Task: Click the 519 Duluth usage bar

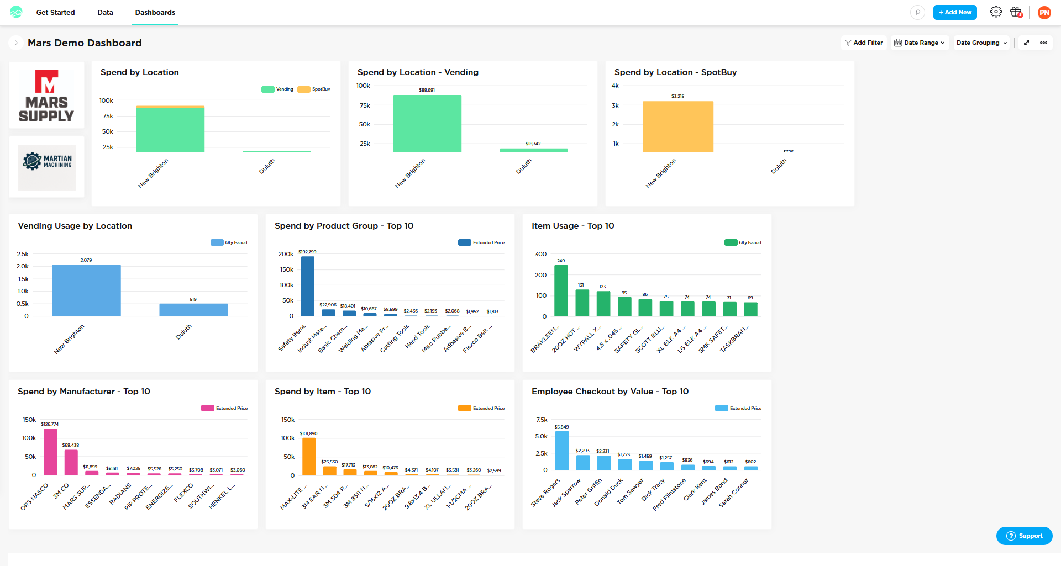Action: click(193, 310)
